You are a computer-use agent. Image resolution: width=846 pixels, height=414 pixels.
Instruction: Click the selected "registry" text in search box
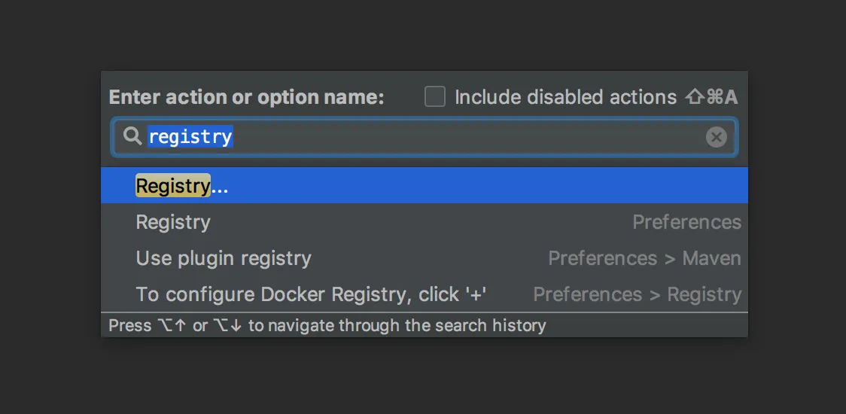[x=190, y=136]
